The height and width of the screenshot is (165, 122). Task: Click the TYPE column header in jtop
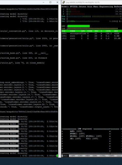click(90, 31)
